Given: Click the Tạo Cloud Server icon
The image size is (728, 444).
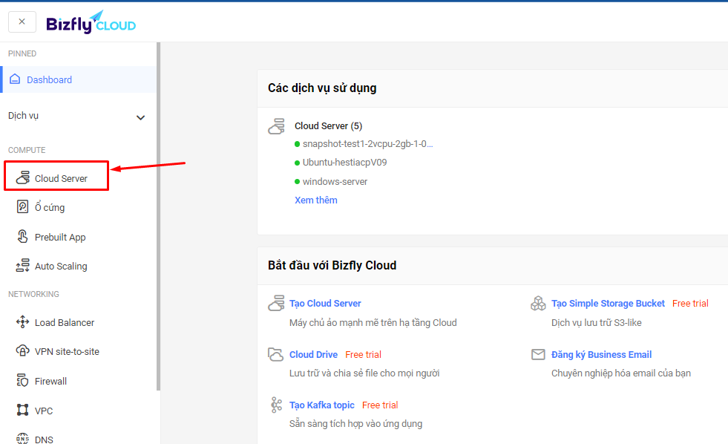Looking at the screenshot, I should pyautogui.click(x=276, y=303).
